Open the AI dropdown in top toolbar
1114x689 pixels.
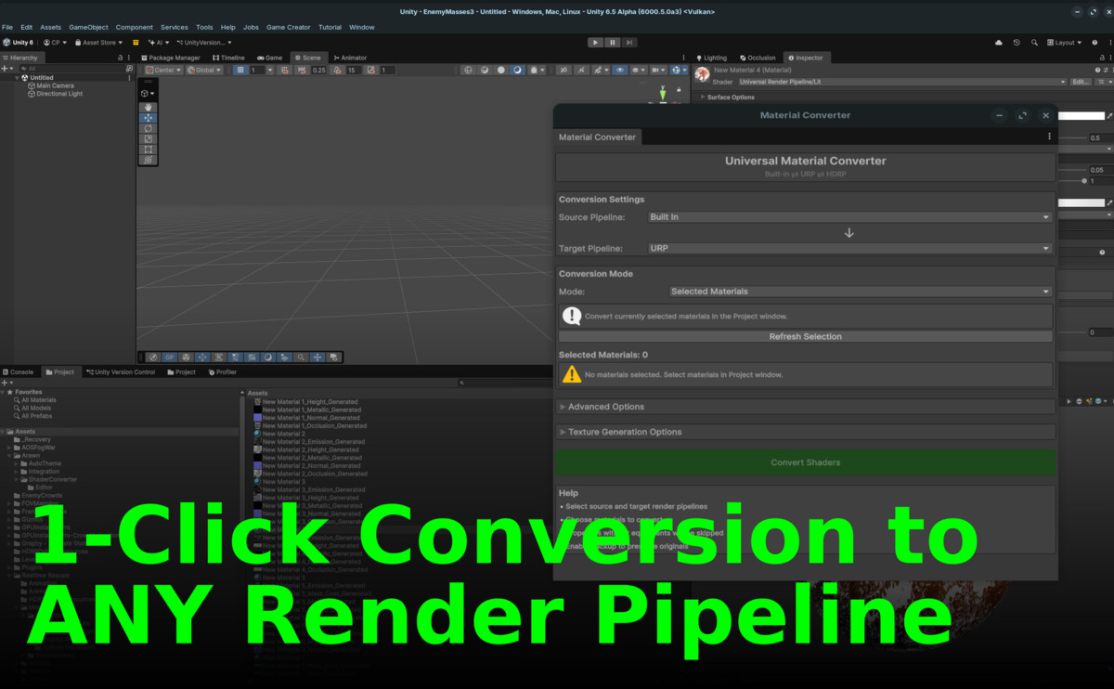click(x=159, y=42)
